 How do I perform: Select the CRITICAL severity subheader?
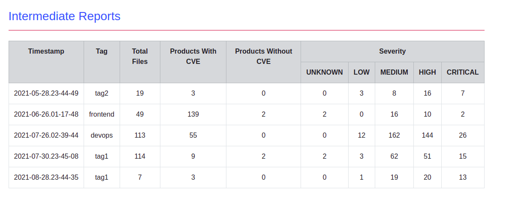(x=463, y=72)
